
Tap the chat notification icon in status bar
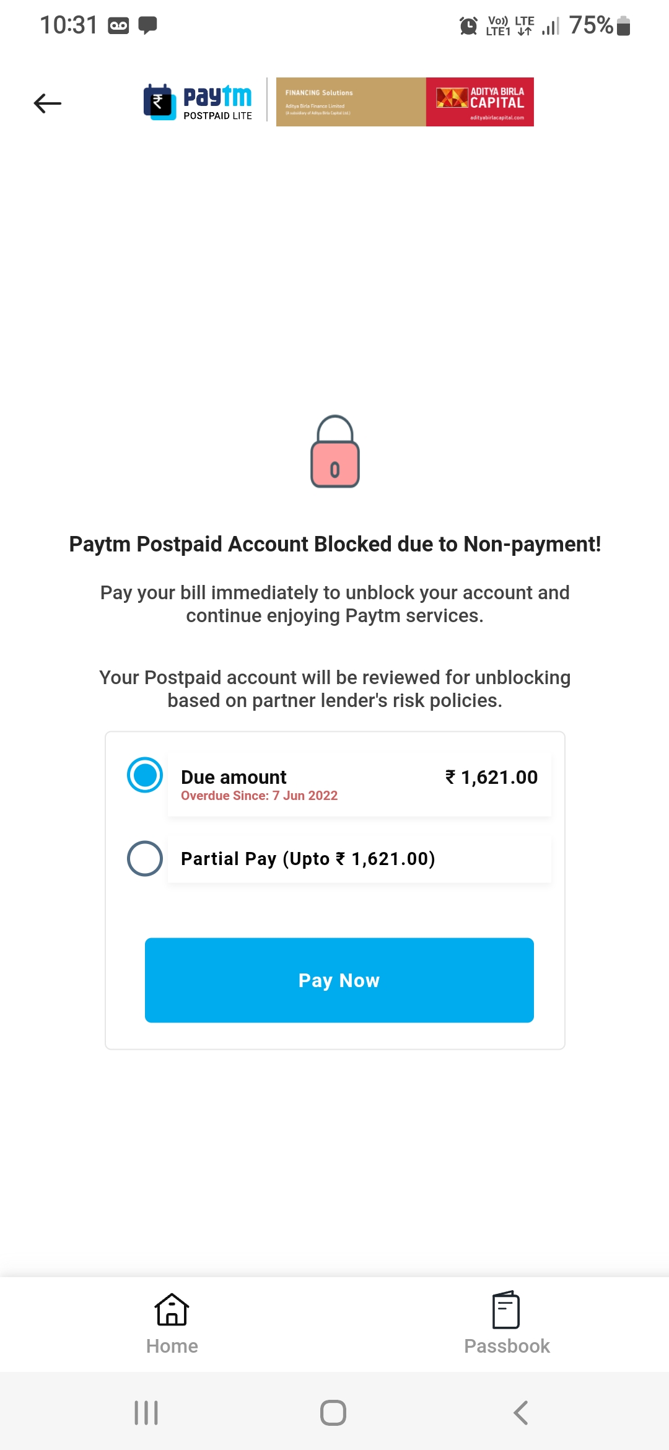pos(147,25)
